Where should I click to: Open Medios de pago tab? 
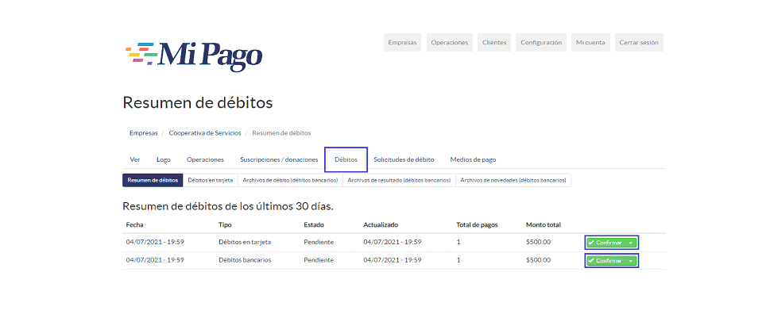coord(473,159)
